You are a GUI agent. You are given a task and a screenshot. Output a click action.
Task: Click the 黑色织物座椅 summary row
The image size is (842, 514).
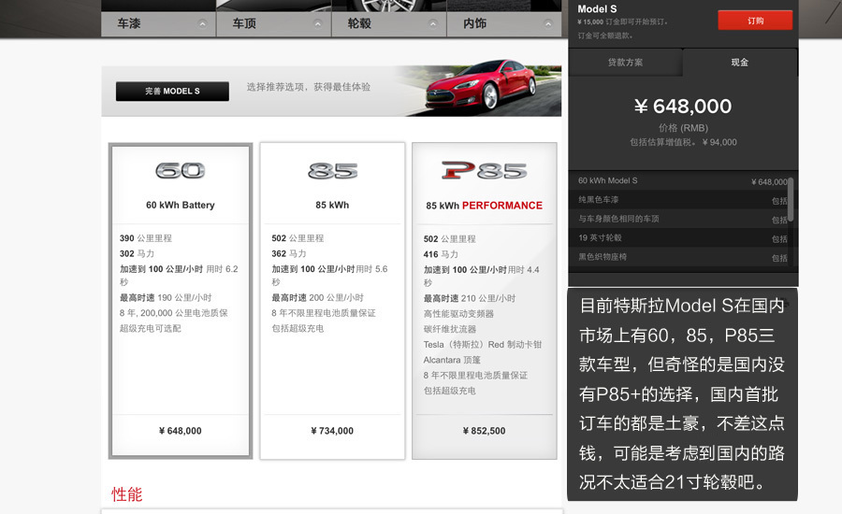(x=680, y=257)
